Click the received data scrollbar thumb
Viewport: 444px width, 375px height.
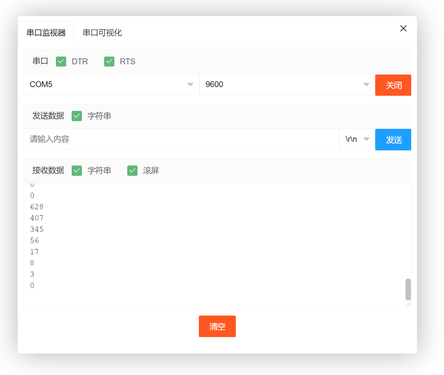coord(408,289)
